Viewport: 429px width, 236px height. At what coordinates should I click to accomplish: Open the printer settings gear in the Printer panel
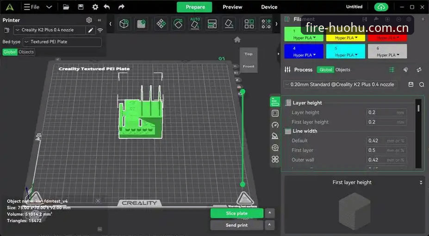pyautogui.click(x=89, y=20)
